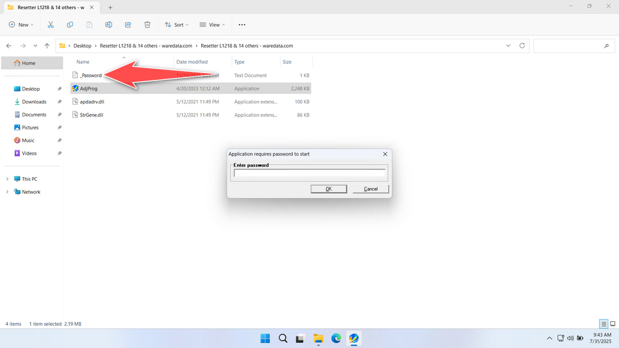Screen dimensions: 619x348
Task: Click the first Resetter L1218 breadcrumb
Action: click(145, 46)
